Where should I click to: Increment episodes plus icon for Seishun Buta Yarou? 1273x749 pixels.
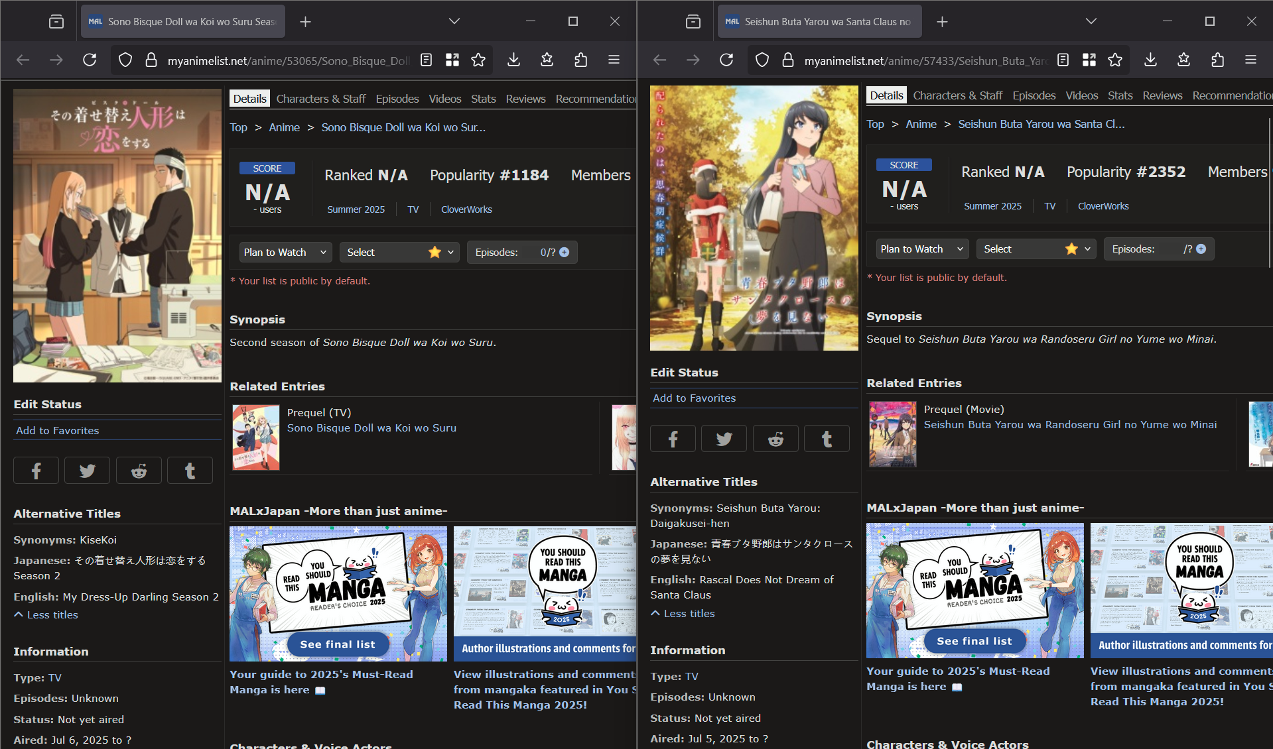1201,249
